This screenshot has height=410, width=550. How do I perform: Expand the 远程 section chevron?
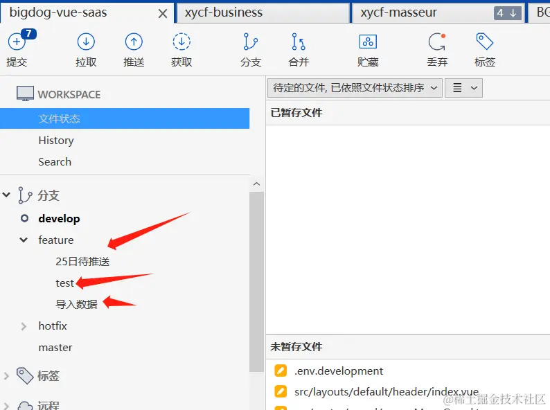click(x=6, y=406)
